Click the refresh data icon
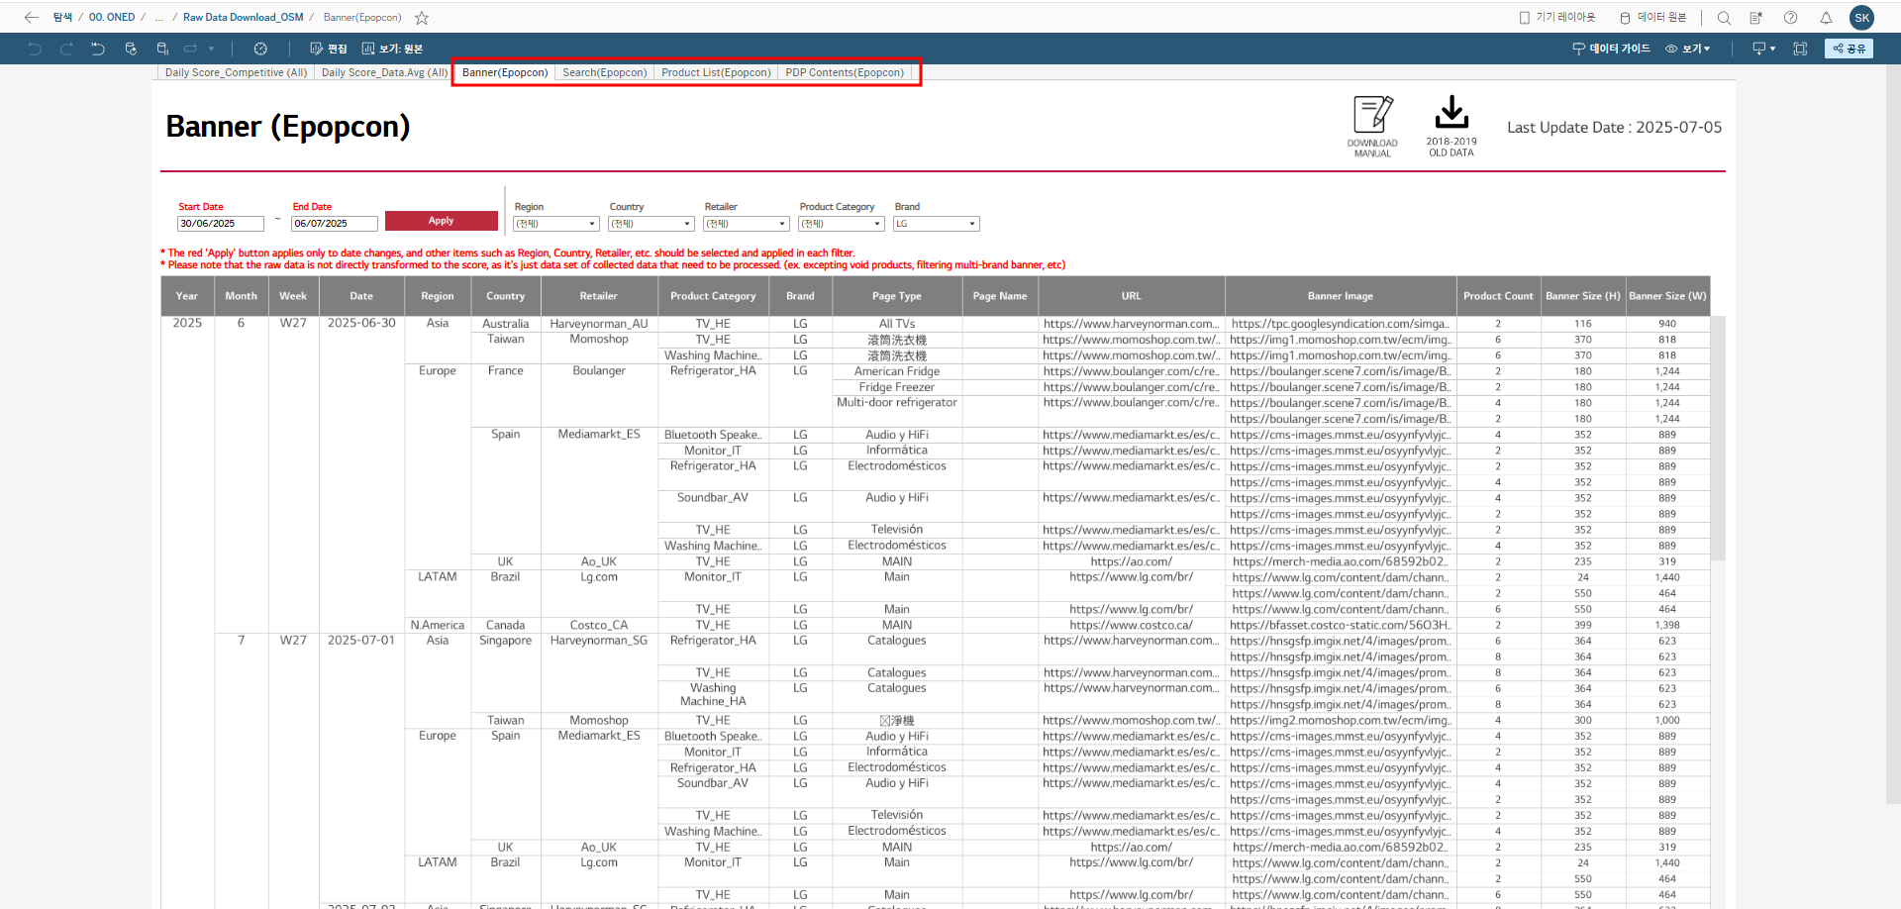1901x909 pixels. point(131,49)
